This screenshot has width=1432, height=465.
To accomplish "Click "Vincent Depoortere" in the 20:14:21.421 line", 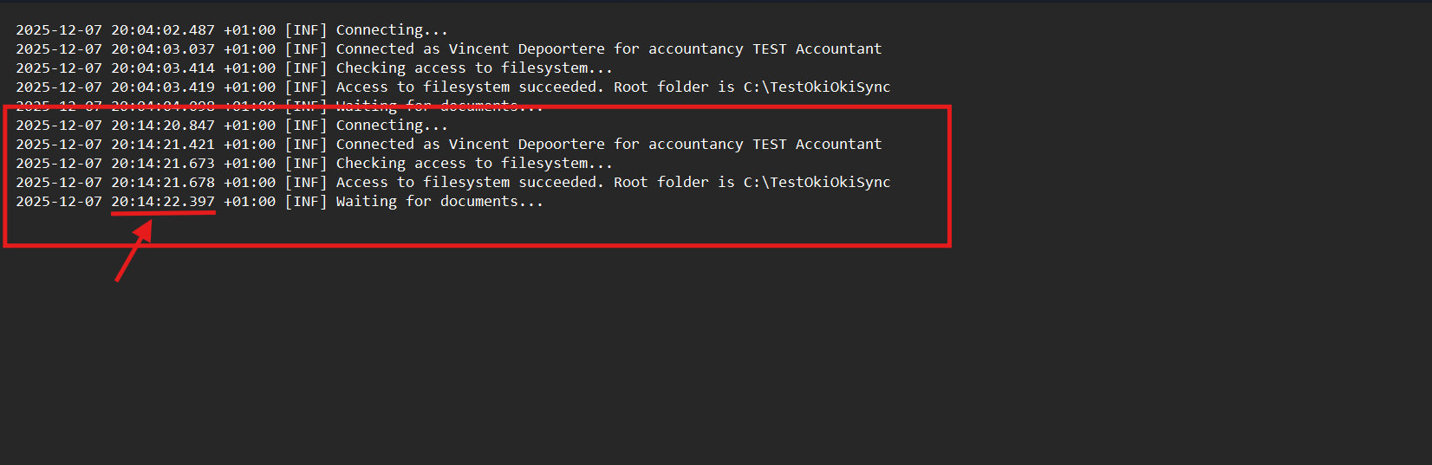I will click(527, 145).
